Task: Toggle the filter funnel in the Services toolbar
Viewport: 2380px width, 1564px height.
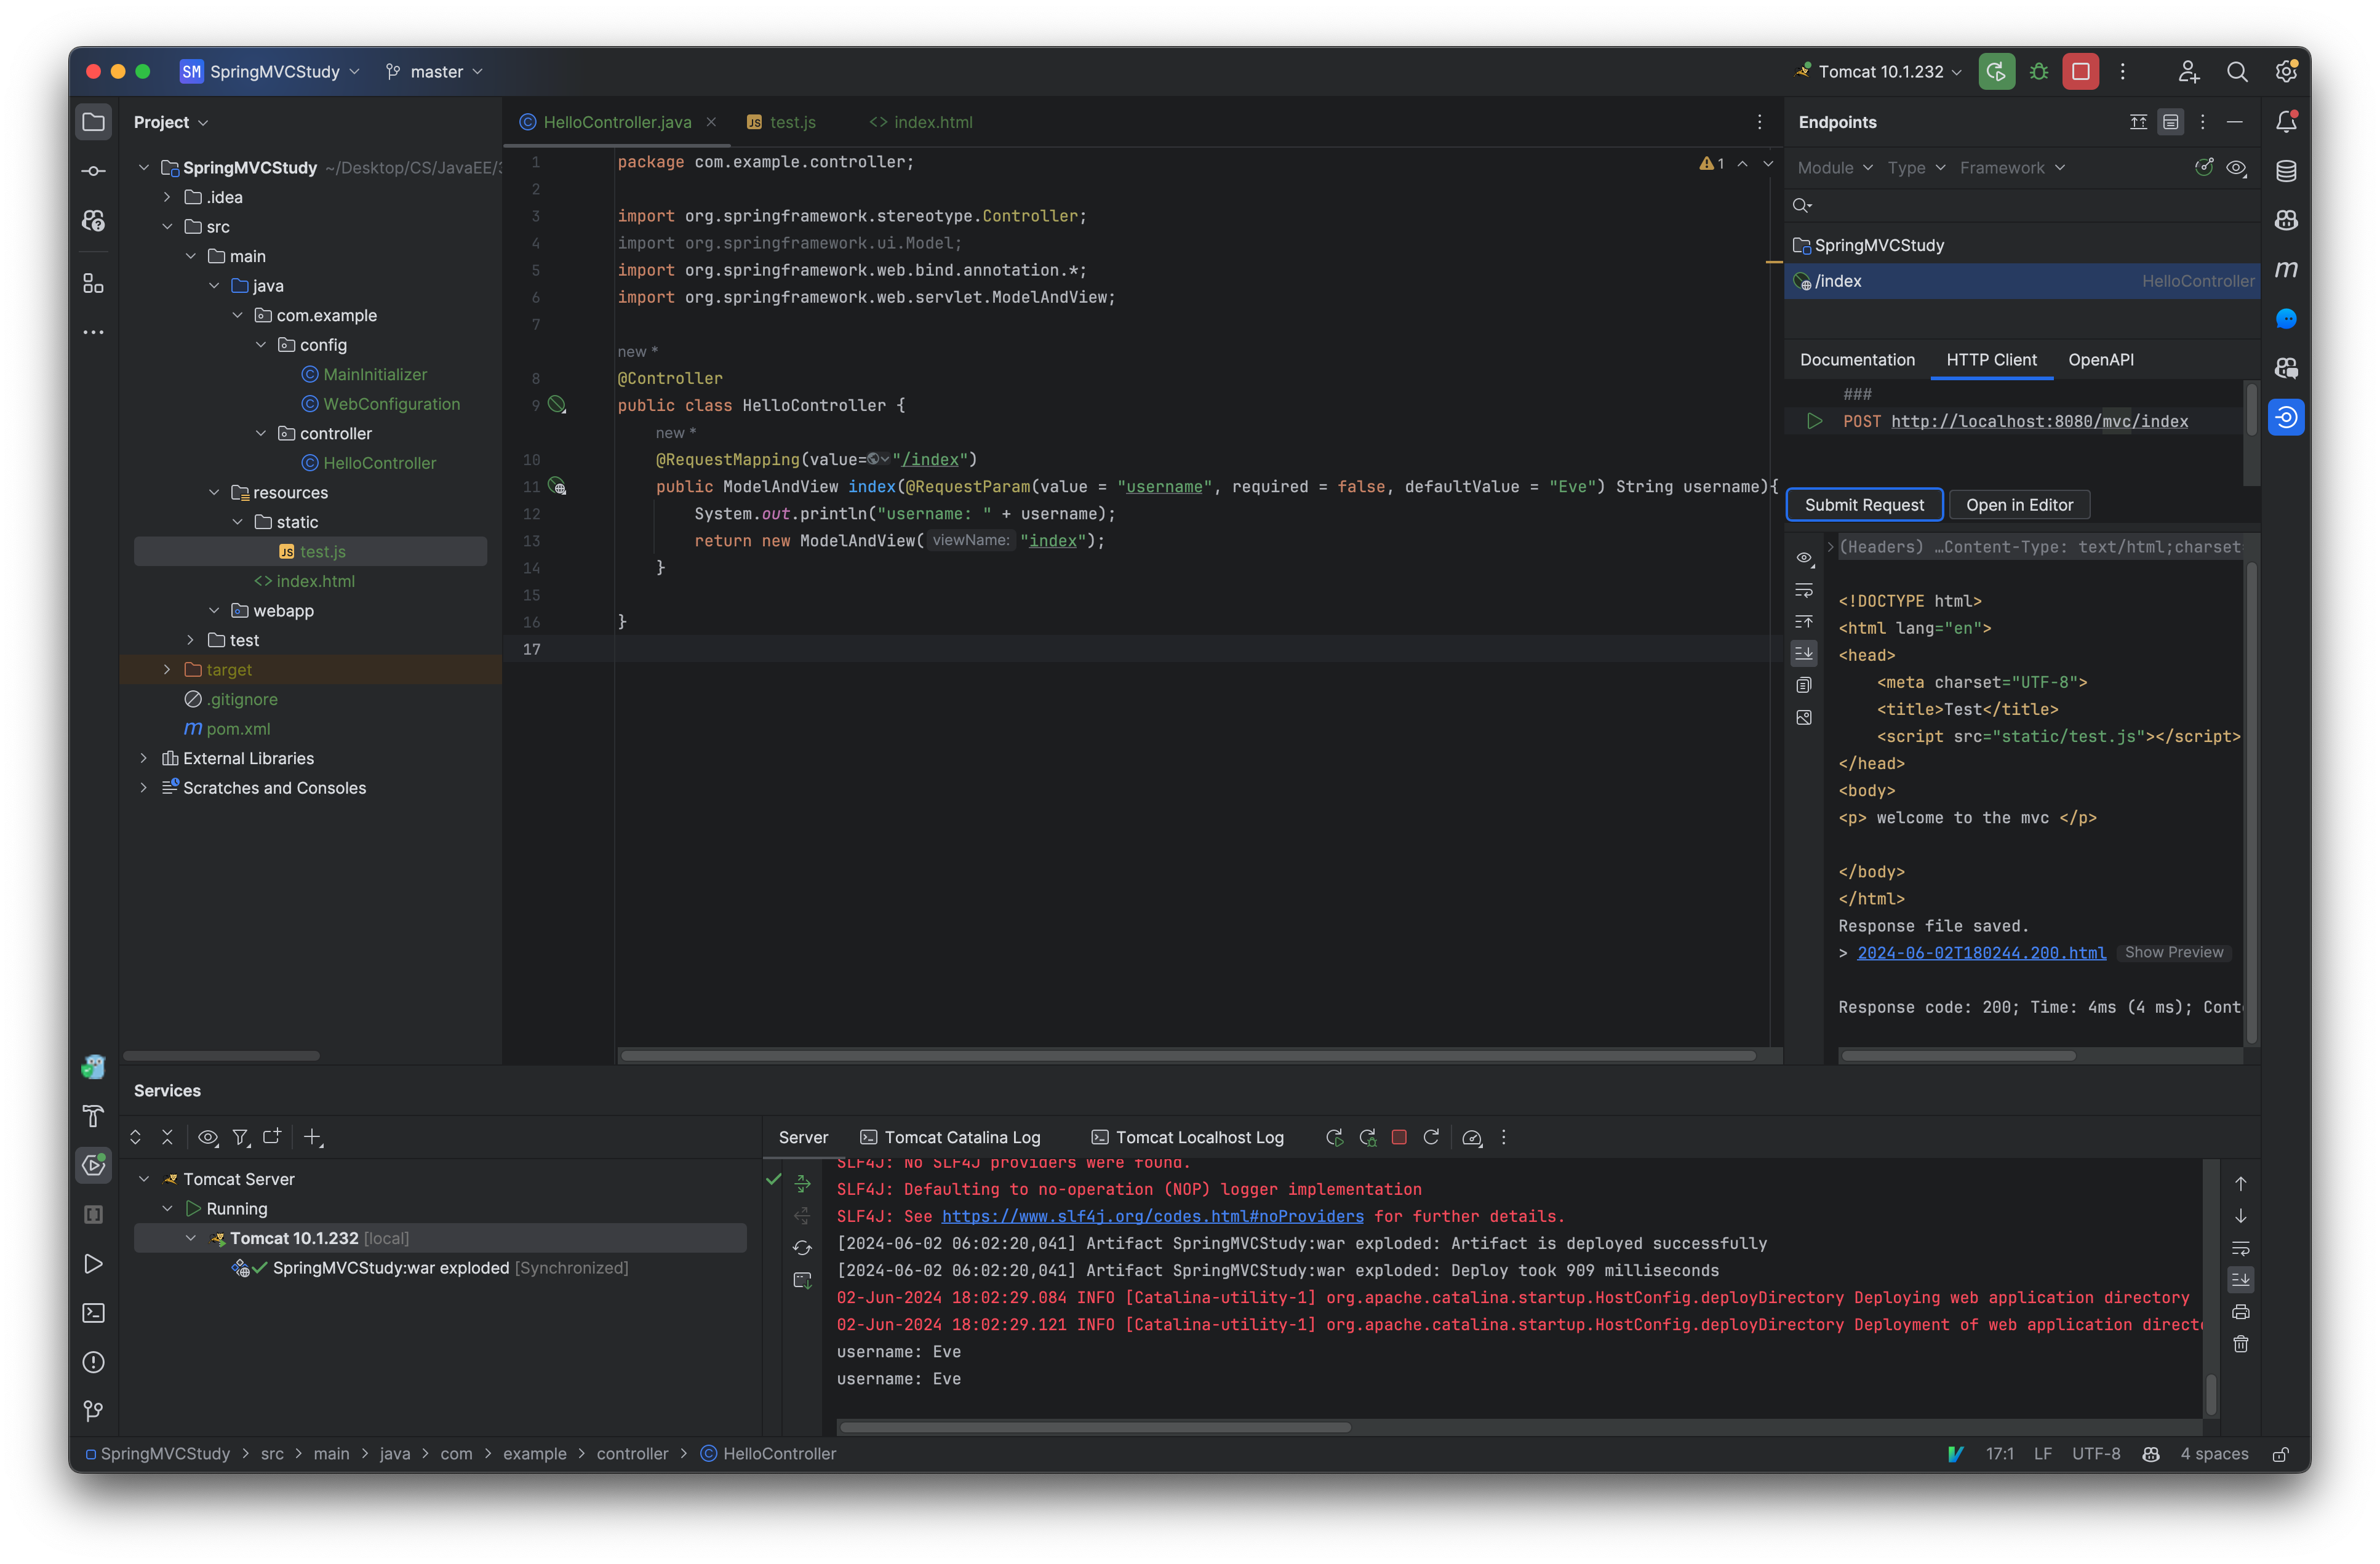Action: tap(240, 1137)
